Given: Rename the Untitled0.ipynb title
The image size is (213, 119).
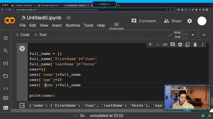Looking at the screenshot, I should 44,18.
